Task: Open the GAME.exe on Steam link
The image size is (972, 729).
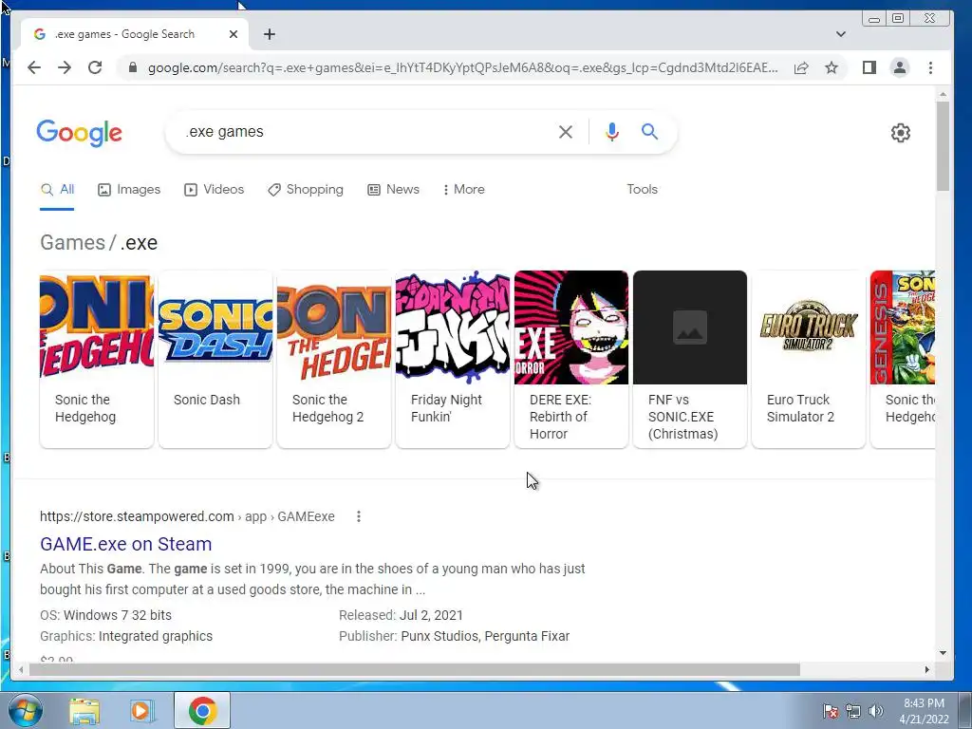Action: pos(126,544)
